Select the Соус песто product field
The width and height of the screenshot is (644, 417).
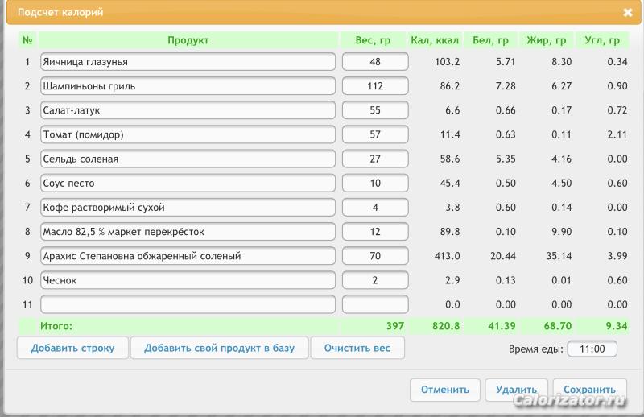[x=188, y=183]
